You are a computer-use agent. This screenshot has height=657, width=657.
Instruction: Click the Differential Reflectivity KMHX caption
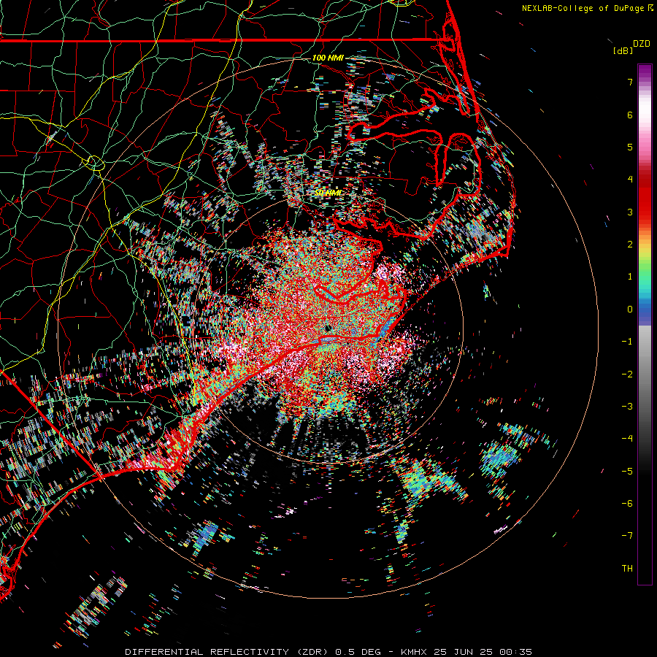pos(328,652)
